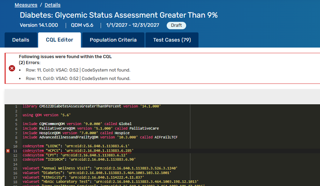Screen dimensions: 320x186
Task: Switch to the Details tab
Action: click(21, 40)
